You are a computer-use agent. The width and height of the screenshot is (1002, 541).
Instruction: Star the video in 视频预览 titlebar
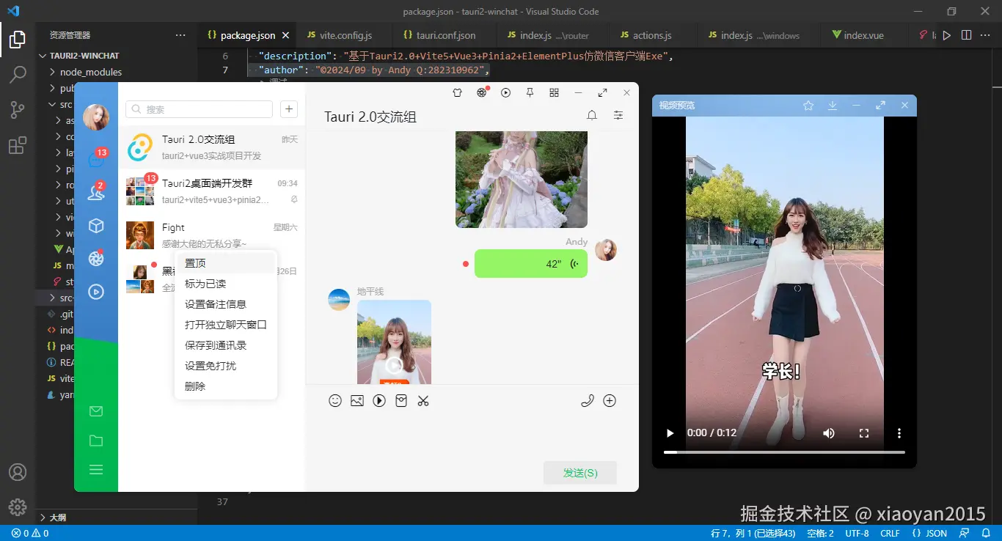pos(808,105)
